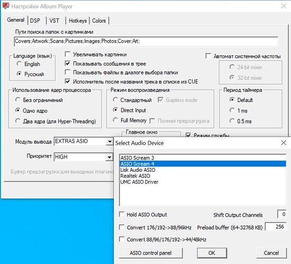The image size is (291, 264).
Task: Open ASIO control panel button
Action: click(151, 253)
